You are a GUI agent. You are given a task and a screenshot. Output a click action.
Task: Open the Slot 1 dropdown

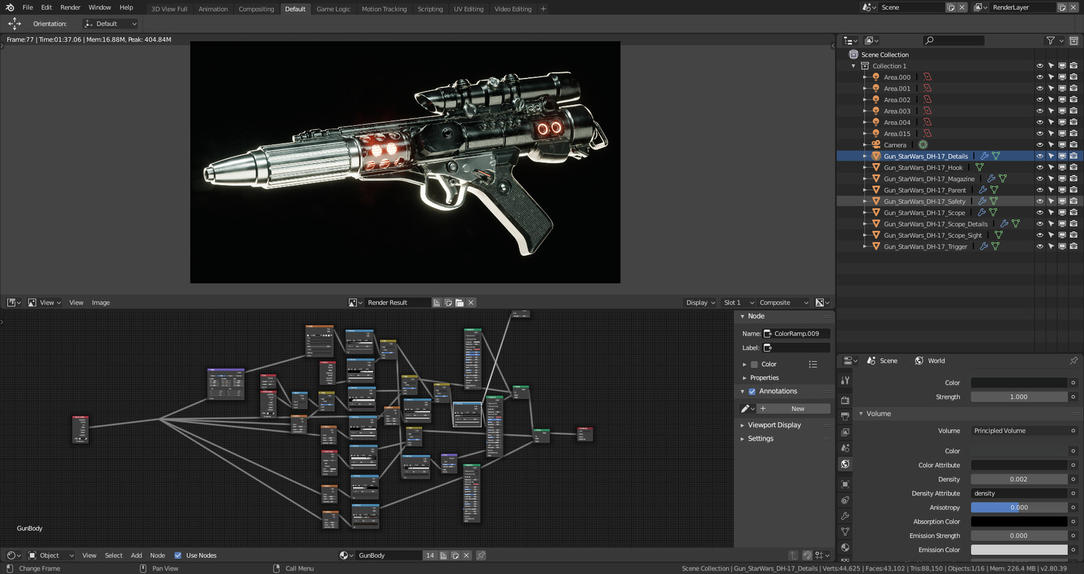pyautogui.click(x=738, y=303)
